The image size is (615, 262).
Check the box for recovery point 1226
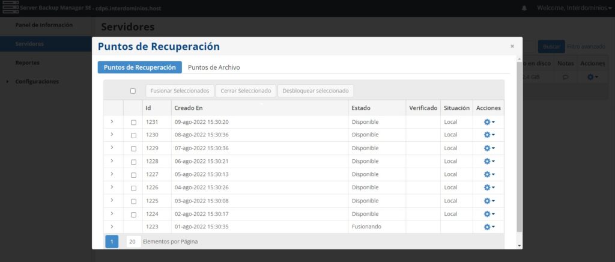pos(133,188)
